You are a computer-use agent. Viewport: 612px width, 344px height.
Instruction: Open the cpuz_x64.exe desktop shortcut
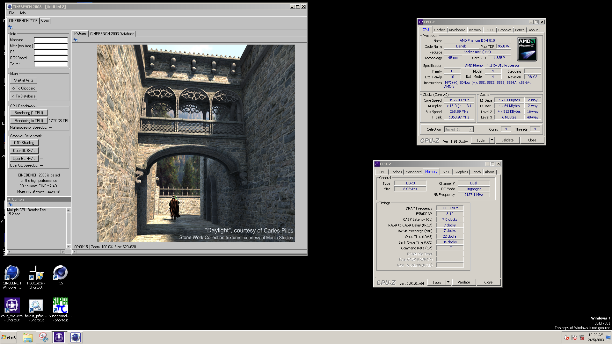(x=12, y=310)
